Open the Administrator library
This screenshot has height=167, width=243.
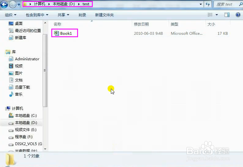pos(27,59)
